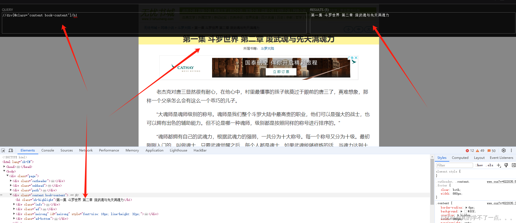
Task: Open row actions dots beside selected content div
Action: pyautogui.click(x=1, y=195)
